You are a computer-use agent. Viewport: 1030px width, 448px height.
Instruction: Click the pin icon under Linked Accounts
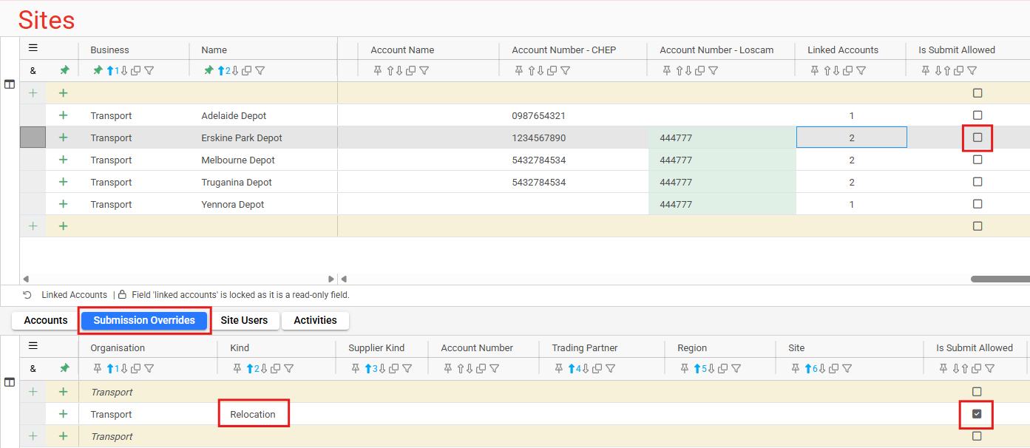click(815, 71)
